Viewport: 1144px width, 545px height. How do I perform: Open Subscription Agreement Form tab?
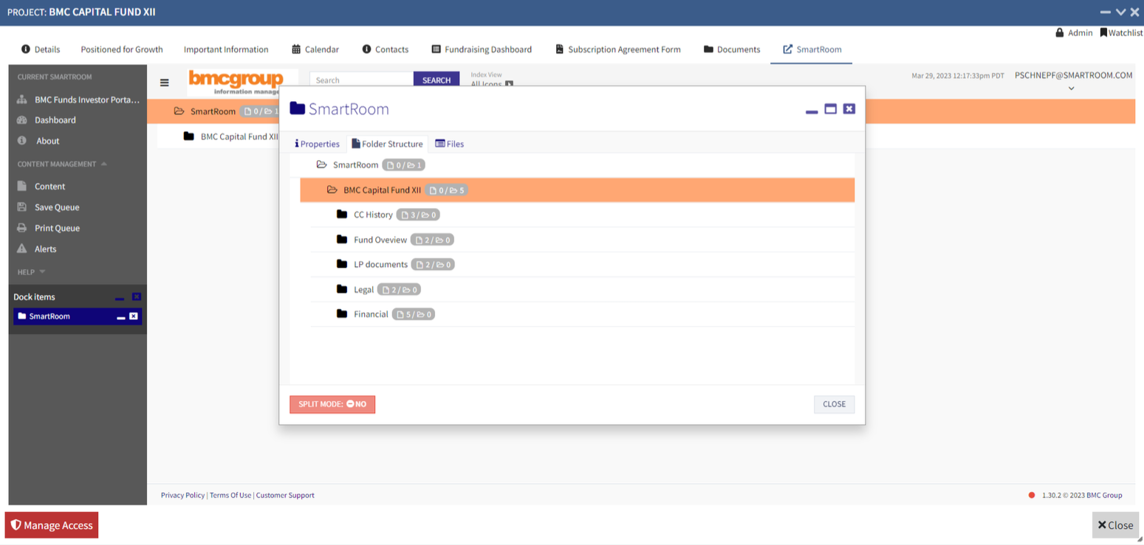[x=618, y=49]
